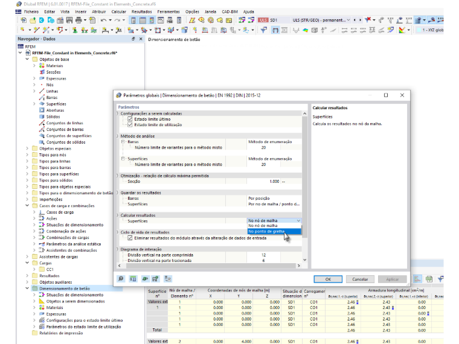Click the undo arrow icon
Viewport: 459px width, 344px height.
pos(103,20)
